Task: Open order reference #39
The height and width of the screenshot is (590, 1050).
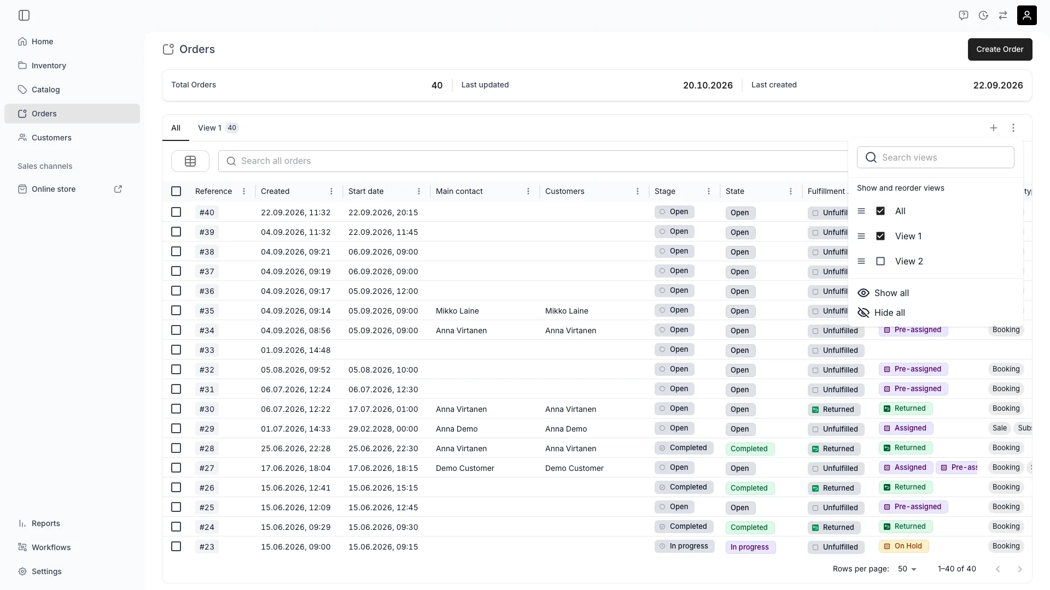Action: (x=207, y=232)
